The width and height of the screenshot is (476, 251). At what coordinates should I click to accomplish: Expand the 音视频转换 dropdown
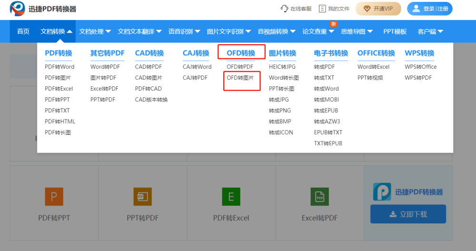click(x=277, y=31)
